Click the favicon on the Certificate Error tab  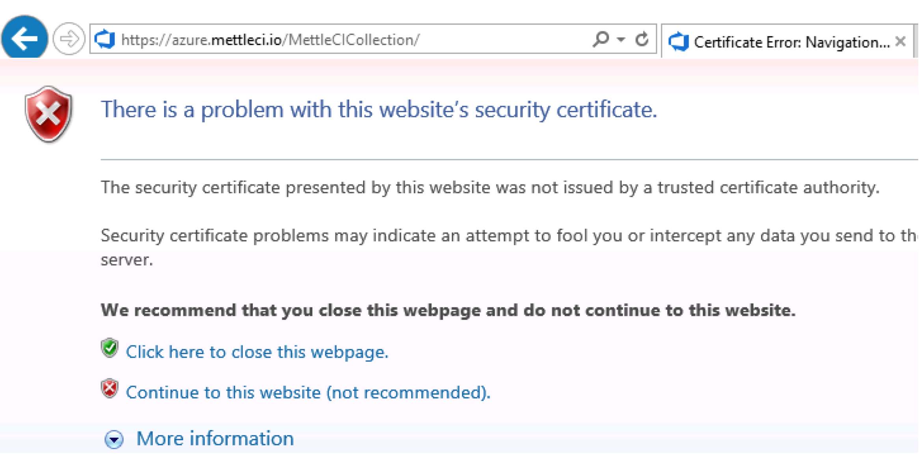[x=679, y=41]
